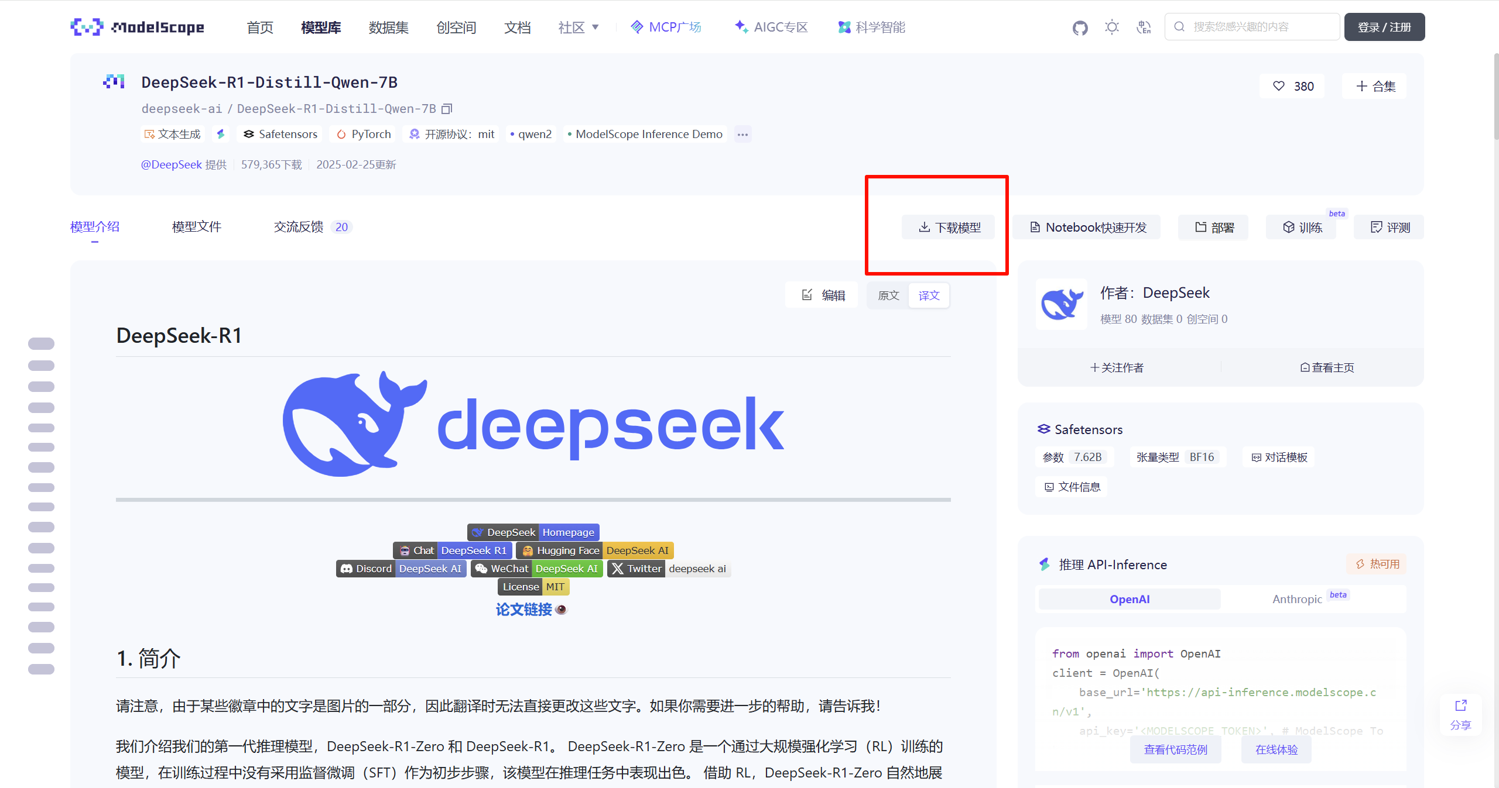Screen dimensions: 1499x788
Task: Switch to 原文 original text
Action: [x=888, y=295]
